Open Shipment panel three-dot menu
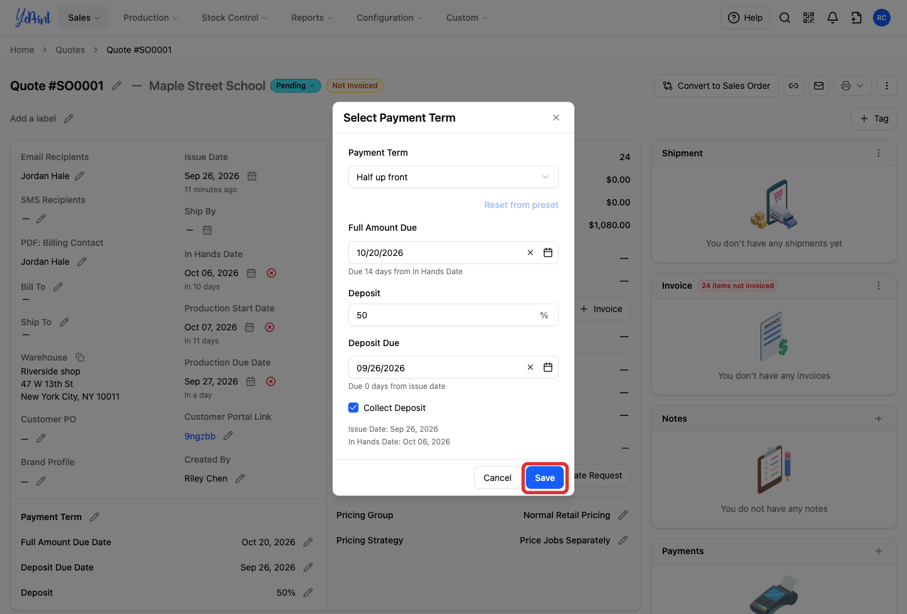Image resolution: width=907 pixels, height=614 pixels. click(x=879, y=153)
